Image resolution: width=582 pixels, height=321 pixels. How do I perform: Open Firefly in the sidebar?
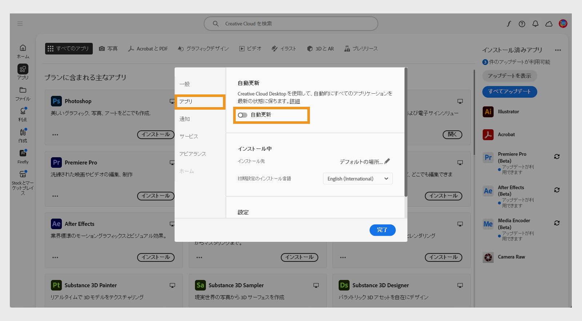click(23, 157)
